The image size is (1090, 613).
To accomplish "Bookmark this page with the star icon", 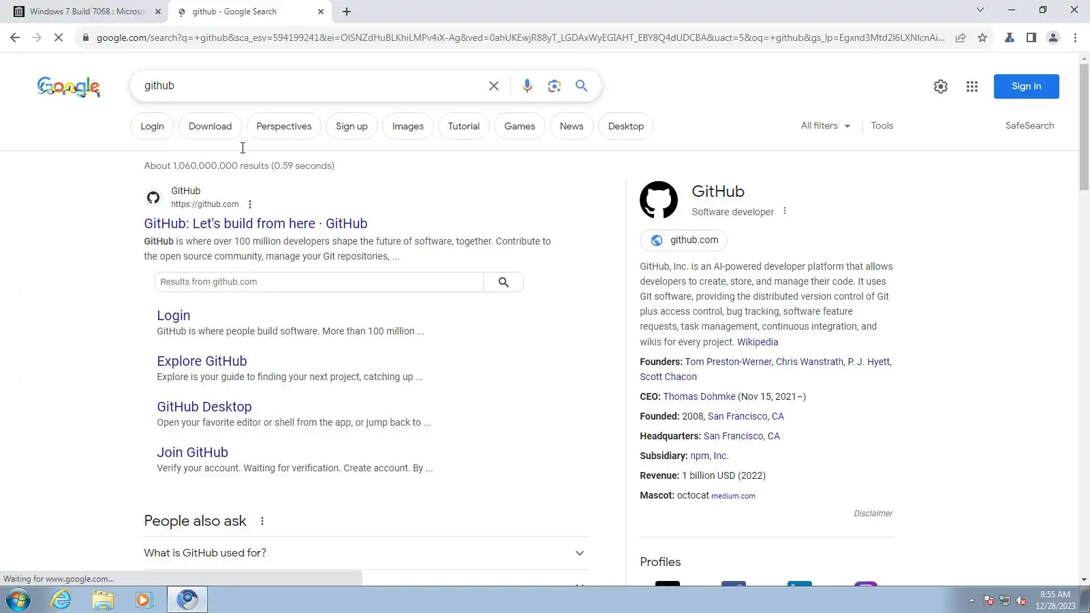I will 982,38.
